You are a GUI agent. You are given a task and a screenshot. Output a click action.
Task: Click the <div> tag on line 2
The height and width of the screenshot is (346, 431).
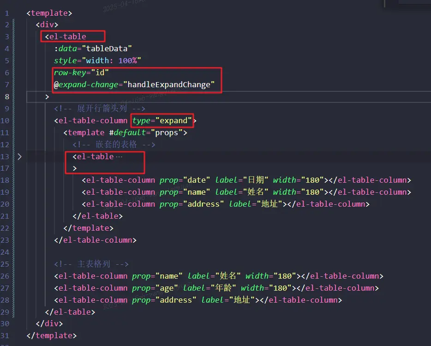[47, 25]
